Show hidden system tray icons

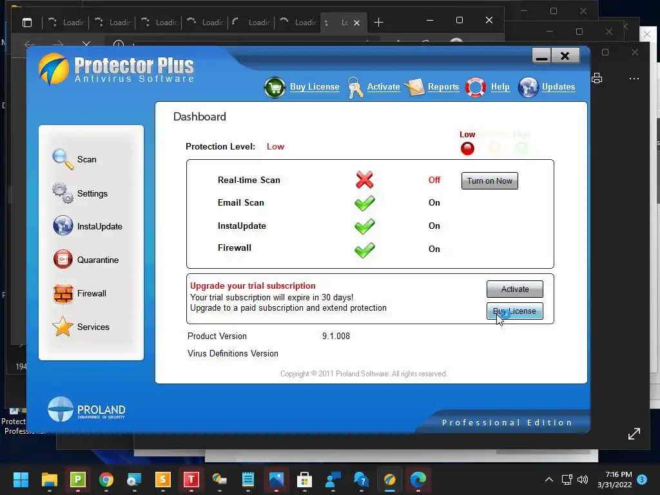(549, 480)
